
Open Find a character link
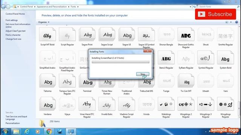pyautogui.click(x=13, y=35)
